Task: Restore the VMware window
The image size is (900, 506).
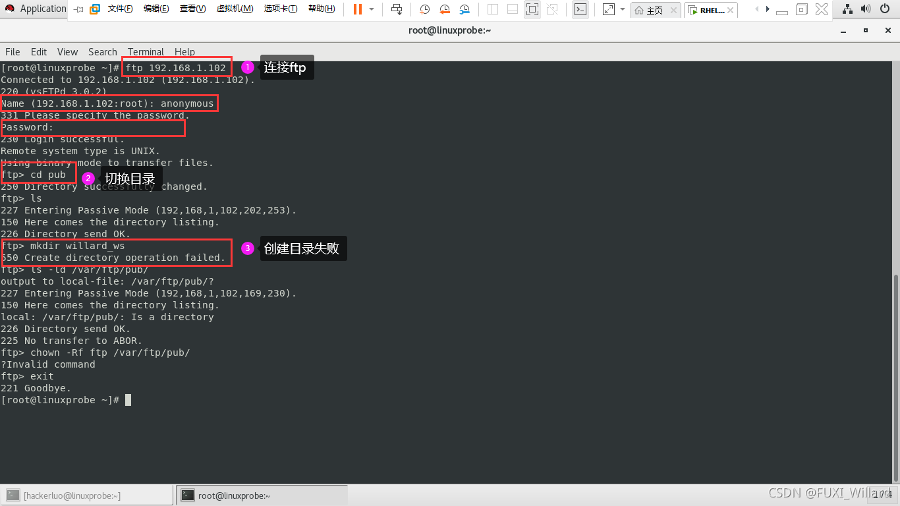Action: click(x=802, y=9)
